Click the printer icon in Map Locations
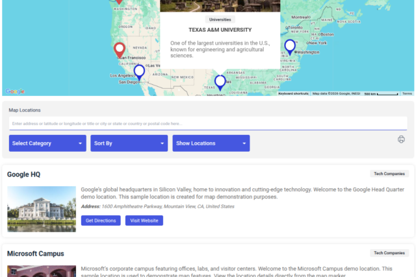This screenshot has height=277, width=416. point(401,139)
